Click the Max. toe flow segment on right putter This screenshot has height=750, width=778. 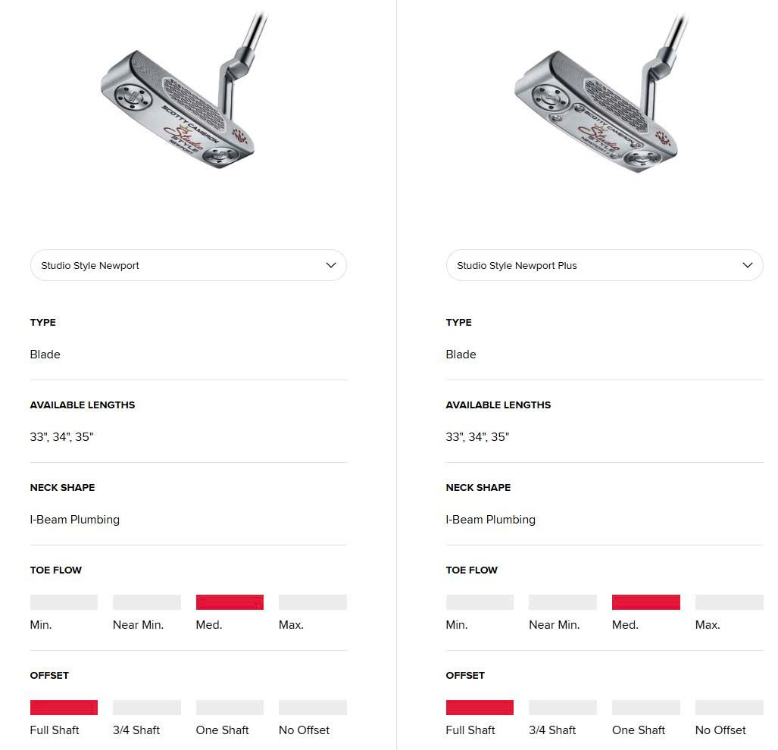pos(729,602)
